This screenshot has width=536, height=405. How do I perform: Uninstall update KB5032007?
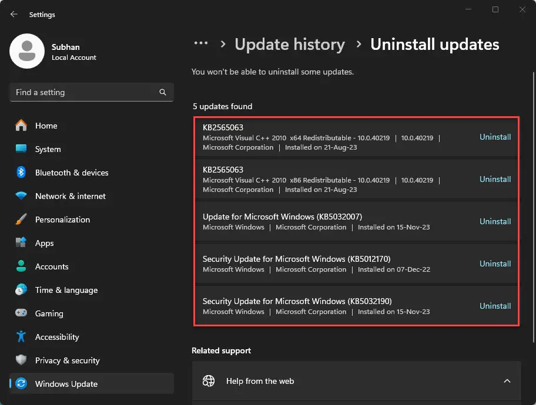tap(495, 221)
